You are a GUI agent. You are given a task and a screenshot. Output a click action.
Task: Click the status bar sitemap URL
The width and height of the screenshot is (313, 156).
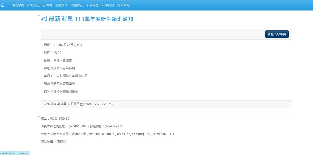click(15, 153)
